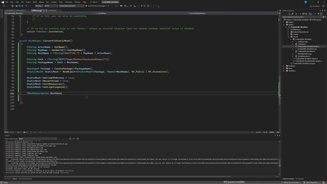Click the Output panel vertical scrollbar
Screen dimensions: 327x184
[279, 158]
